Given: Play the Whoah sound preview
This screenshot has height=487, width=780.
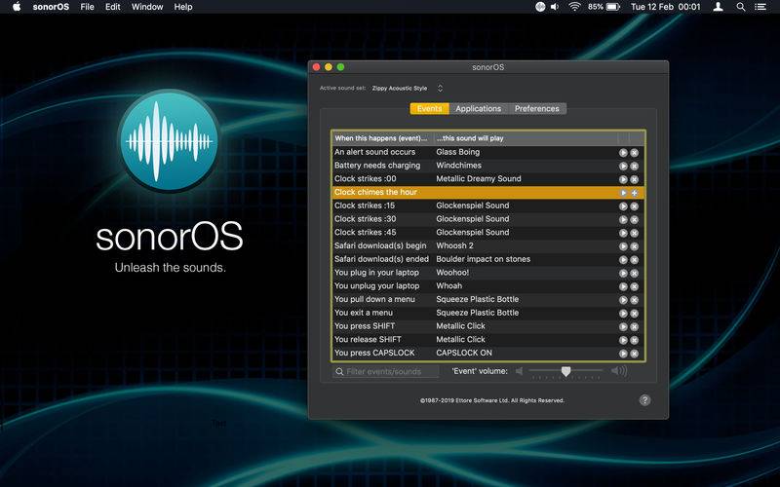Looking at the screenshot, I should click(x=623, y=286).
